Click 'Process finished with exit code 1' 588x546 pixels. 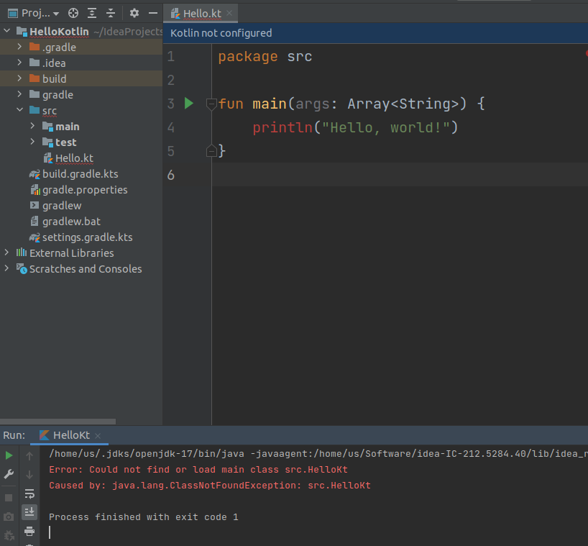144,517
